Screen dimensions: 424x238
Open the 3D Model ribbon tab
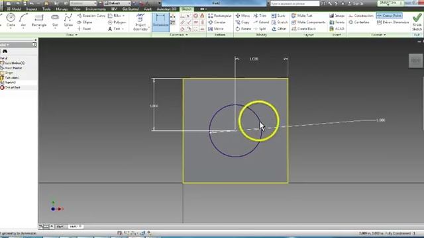click(14, 9)
